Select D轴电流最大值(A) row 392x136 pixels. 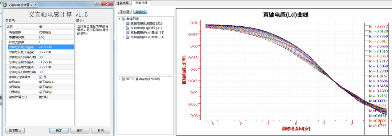coord(40,52)
